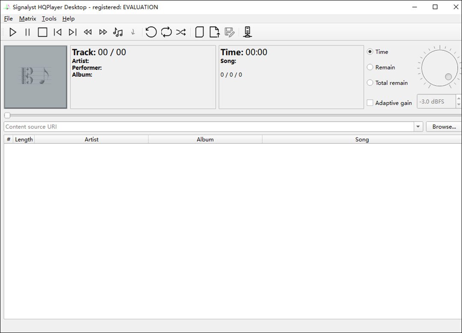Click the Content source URI field
This screenshot has height=333, width=462.
pos(209,127)
